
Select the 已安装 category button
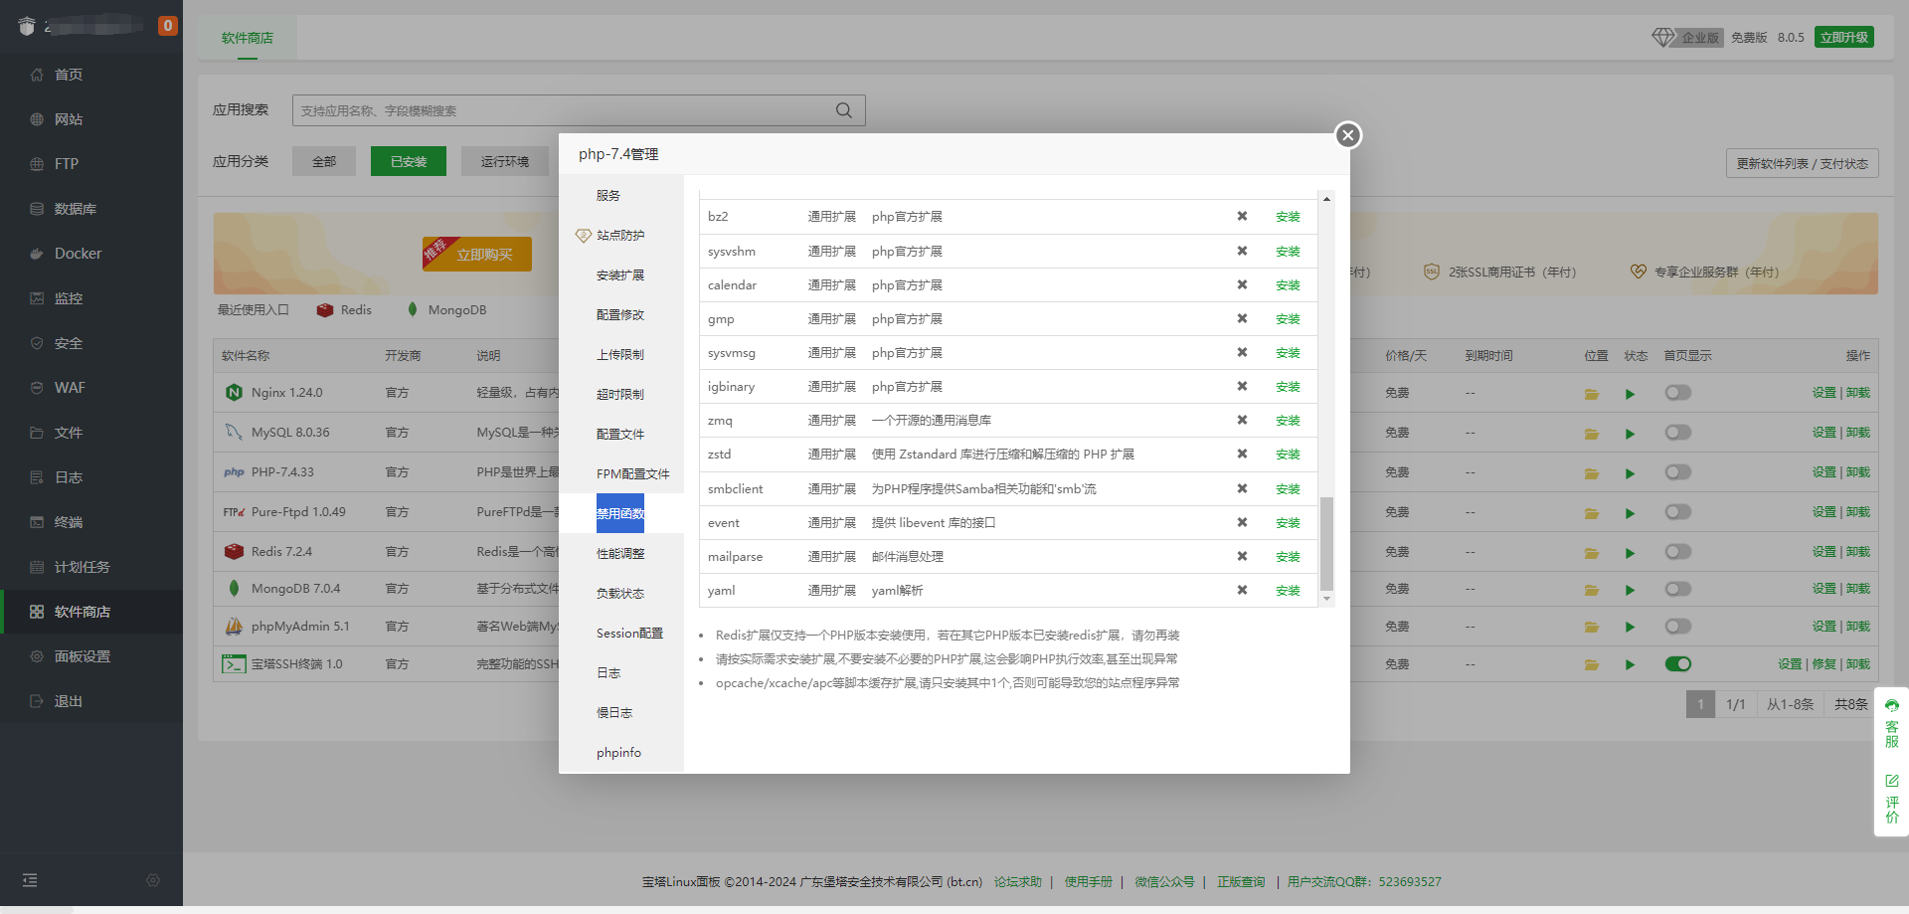click(x=409, y=161)
